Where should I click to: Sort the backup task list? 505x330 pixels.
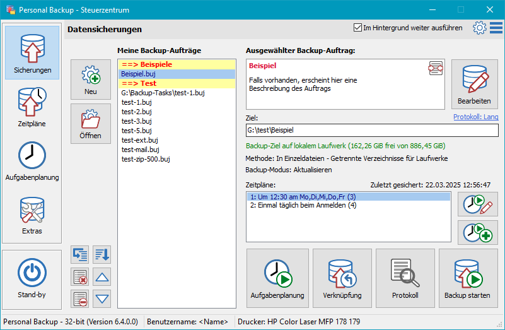tap(102, 254)
